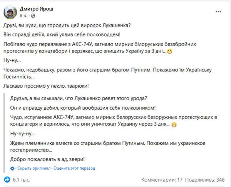This screenshot has height=187, width=231.
Task: Open translation settings gear icon
Action: click(13, 168)
